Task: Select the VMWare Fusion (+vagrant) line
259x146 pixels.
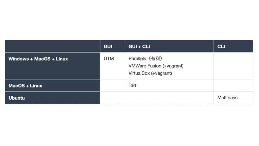Action: [x=156, y=66]
